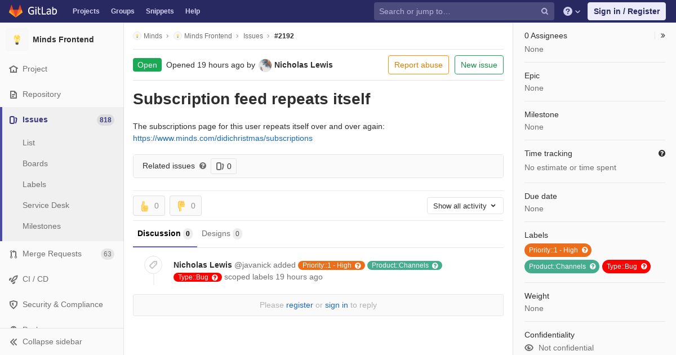676x355 pixels.
Task: Click the label tag icon in activity
Action: pos(153,265)
